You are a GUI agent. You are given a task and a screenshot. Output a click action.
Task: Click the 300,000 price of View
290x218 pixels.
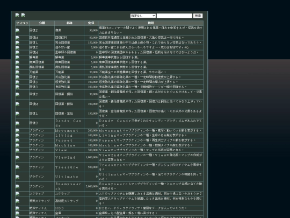pyautogui.click(x=93, y=150)
